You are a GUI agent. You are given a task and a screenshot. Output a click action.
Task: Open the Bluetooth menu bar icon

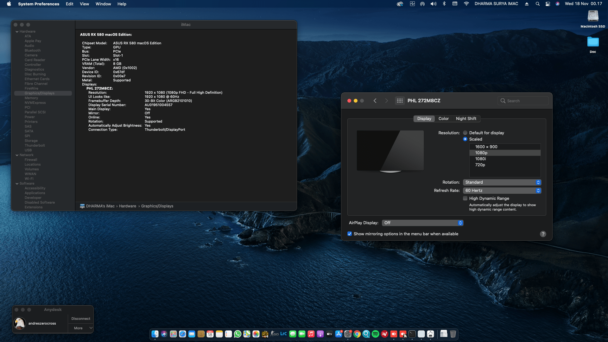[x=444, y=4]
